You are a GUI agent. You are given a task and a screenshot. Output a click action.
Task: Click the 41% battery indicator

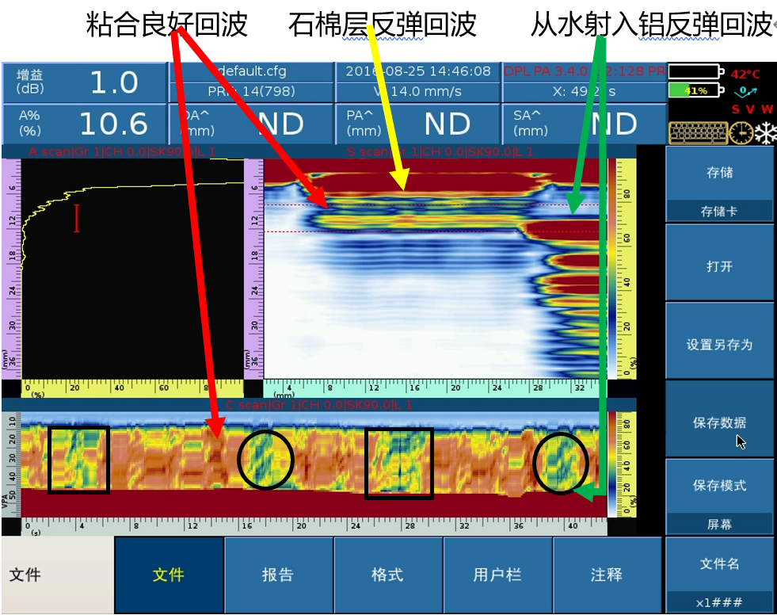(695, 90)
